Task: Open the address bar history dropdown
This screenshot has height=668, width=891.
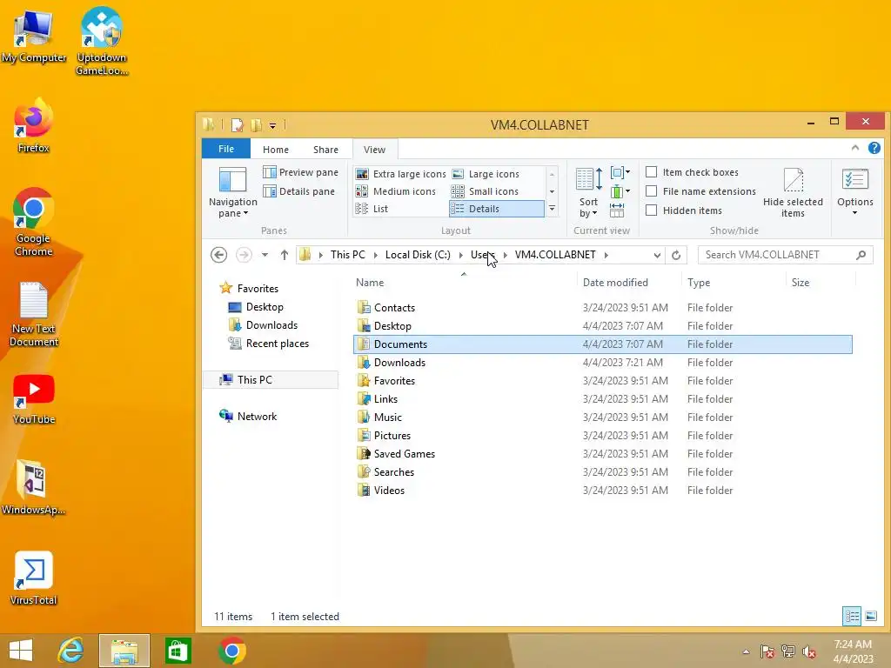Action: pyautogui.click(x=657, y=255)
